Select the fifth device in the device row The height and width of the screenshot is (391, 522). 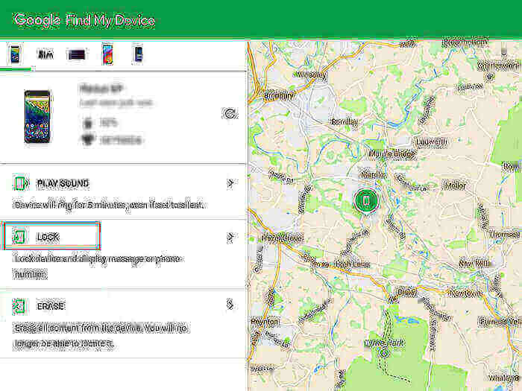pos(138,54)
